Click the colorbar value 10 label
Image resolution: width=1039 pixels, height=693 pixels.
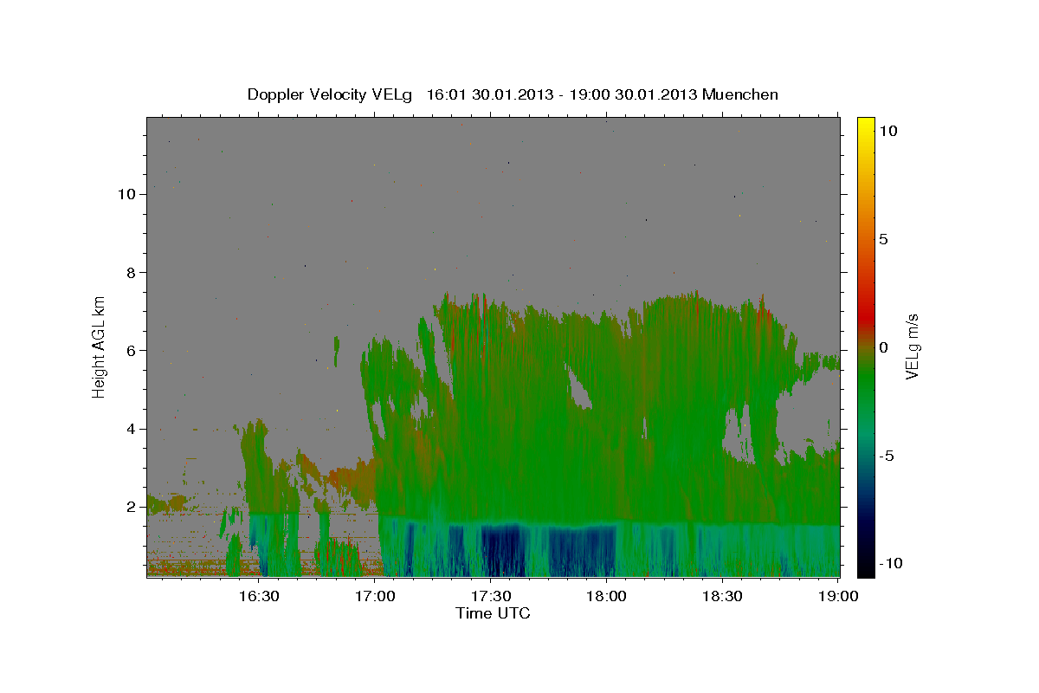click(x=887, y=130)
